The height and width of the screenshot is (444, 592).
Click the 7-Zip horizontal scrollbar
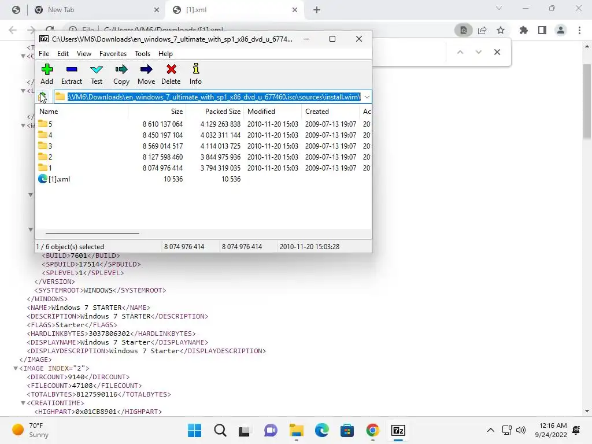pos(92,234)
